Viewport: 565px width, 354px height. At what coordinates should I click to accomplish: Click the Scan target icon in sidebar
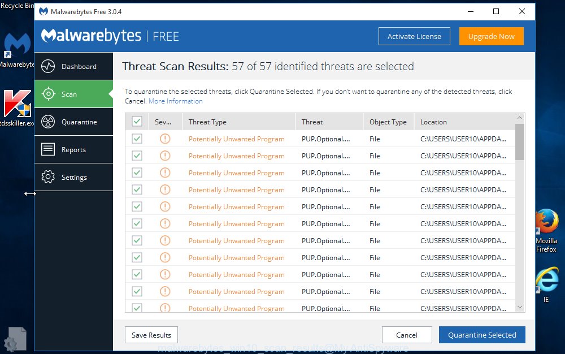tap(48, 94)
